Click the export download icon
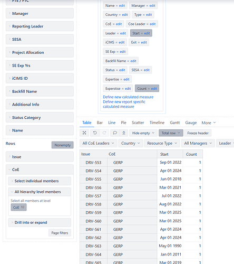234x264 pixels. [124, 133]
